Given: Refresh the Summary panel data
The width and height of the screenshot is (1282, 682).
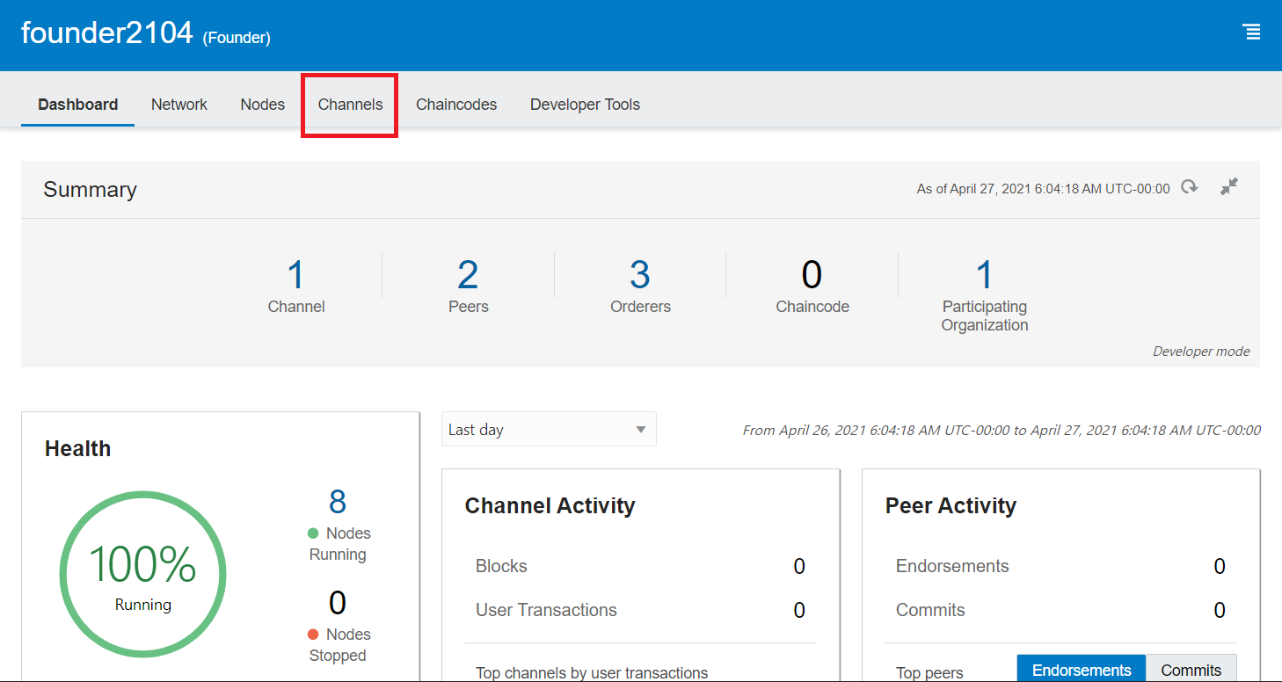Looking at the screenshot, I should [1190, 187].
